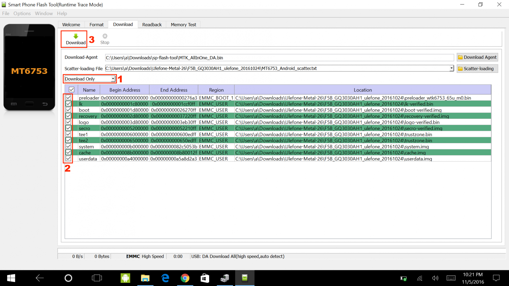Click the userdata.img location cell

tap(363, 159)
